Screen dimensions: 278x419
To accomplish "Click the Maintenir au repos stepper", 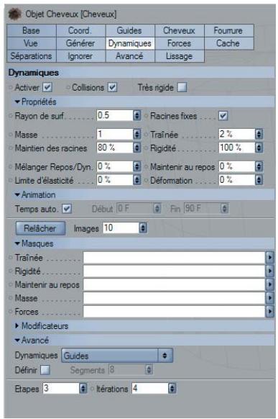I will 259,166.
